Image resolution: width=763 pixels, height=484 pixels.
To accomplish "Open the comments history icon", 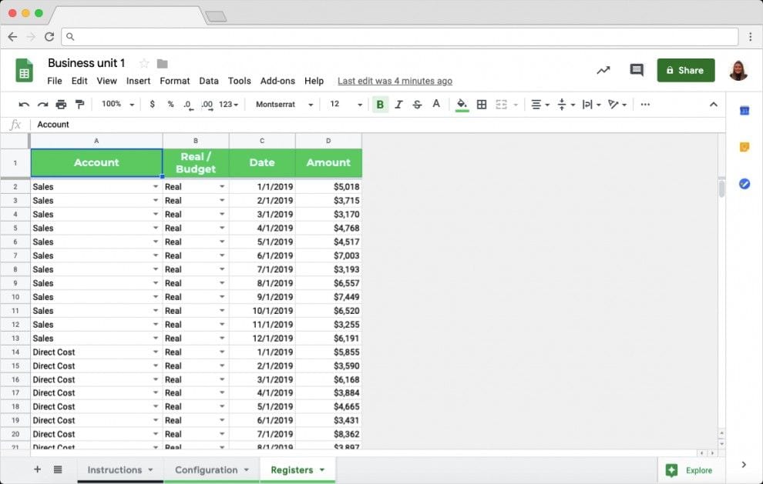I will 637,70.
